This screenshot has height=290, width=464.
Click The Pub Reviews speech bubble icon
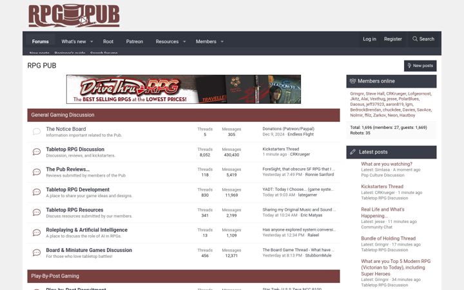pyautogui.click(x=37, y=172)
